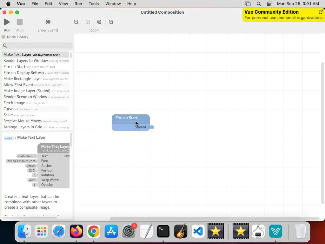Open Firefox from the dock

coord(76,231)
